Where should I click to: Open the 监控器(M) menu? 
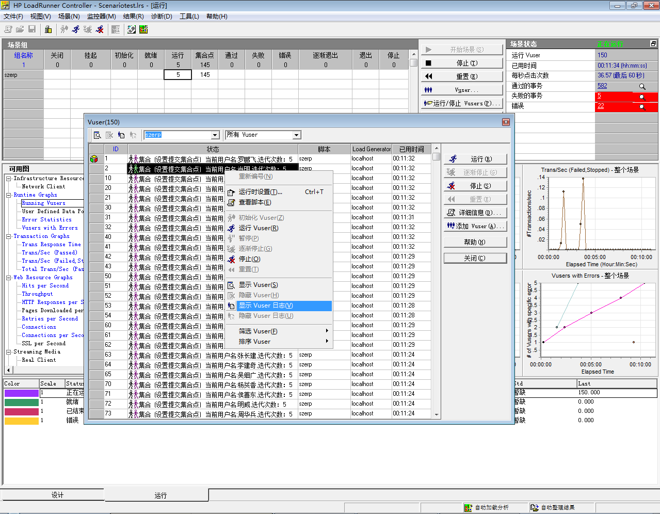(x=101, y=17)
